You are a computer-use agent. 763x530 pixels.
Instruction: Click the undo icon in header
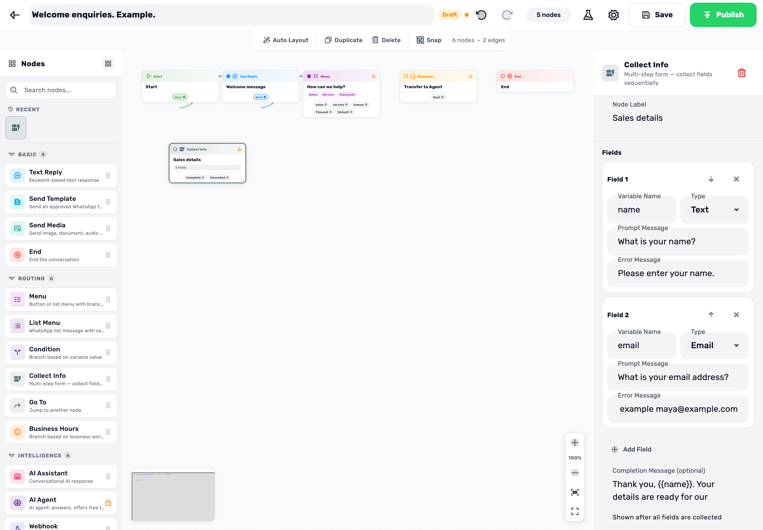(x=481, y=15)
